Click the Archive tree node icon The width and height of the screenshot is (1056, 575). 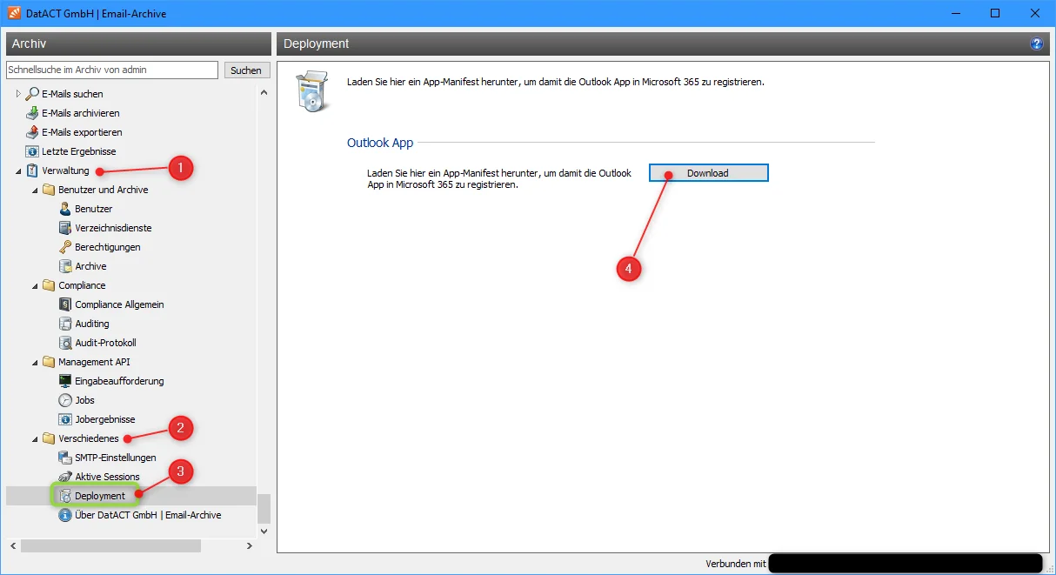[65, 266]
